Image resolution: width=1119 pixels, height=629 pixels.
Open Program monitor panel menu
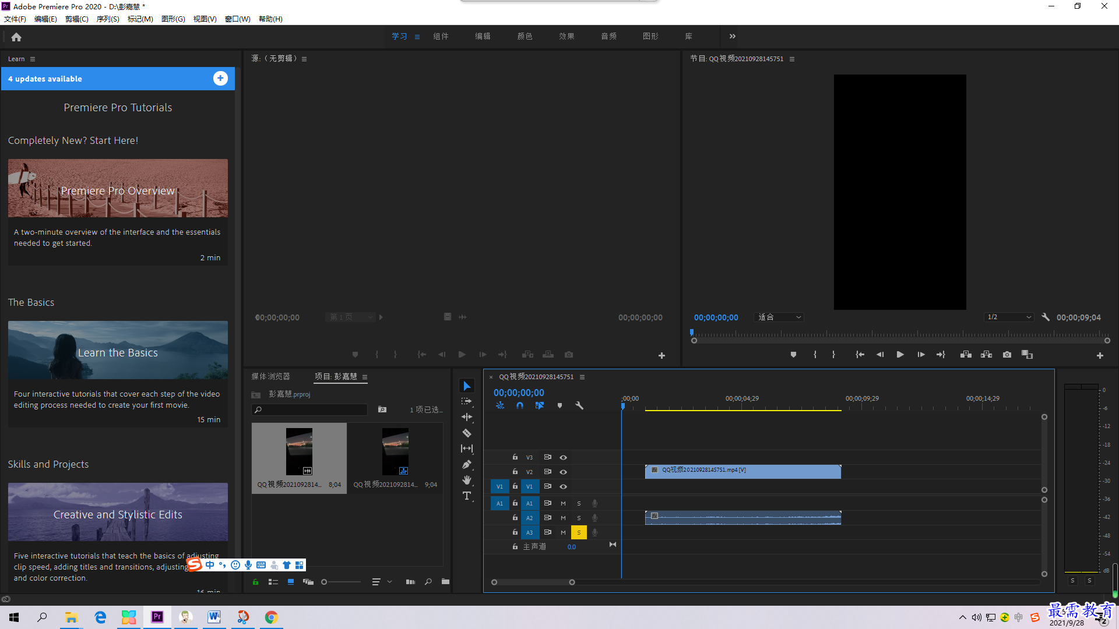792,59
